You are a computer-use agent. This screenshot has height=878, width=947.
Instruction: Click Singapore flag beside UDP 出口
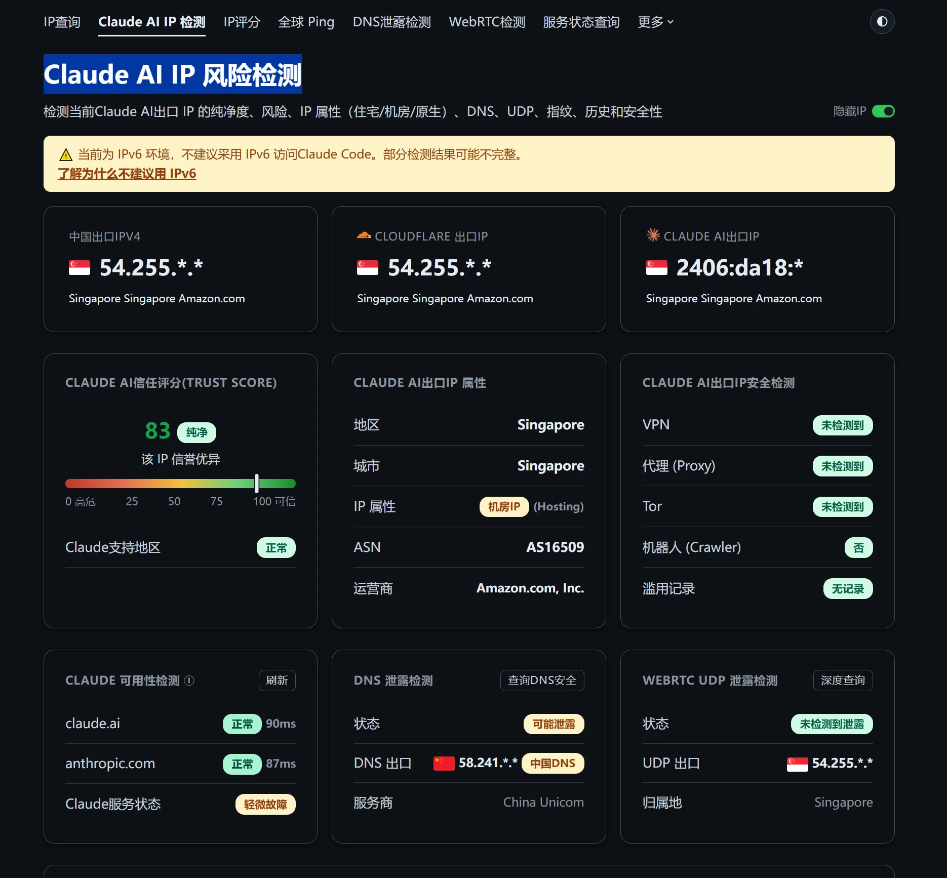coord(797,764)
